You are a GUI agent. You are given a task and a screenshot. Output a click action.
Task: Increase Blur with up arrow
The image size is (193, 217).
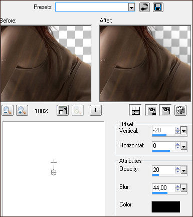point(177,186)
